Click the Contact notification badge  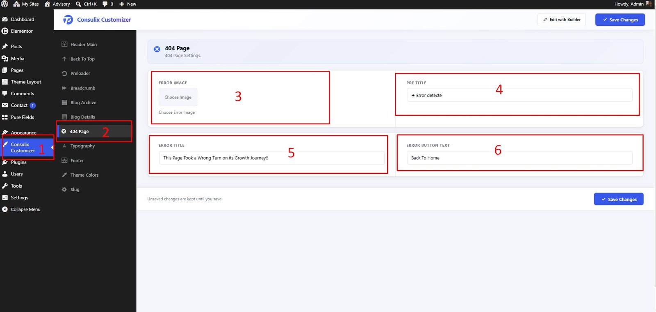coord(33,105)
